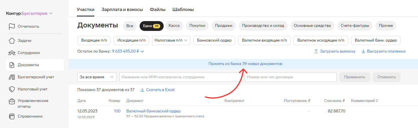Viewport: 418px width, 128px height.
Task: Expand the Контур Бухгалтерия product menu
Action: pos(51,13)
